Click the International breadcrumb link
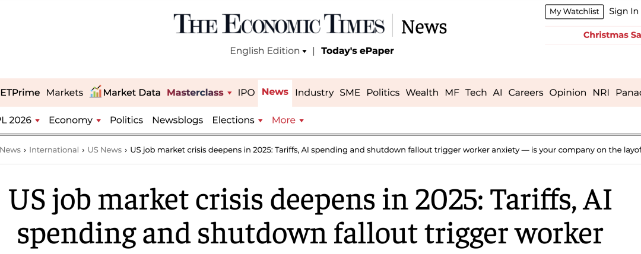The image size is (641, 254). pos(54,150)
